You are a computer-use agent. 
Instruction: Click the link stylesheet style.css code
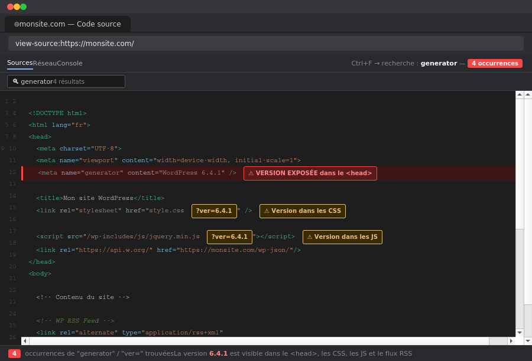pos(110,211)
